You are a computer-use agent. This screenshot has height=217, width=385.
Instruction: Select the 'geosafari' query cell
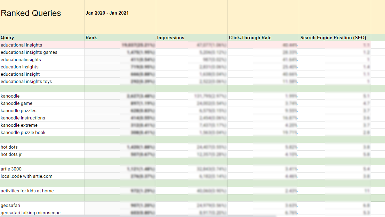tap(42, 205)
